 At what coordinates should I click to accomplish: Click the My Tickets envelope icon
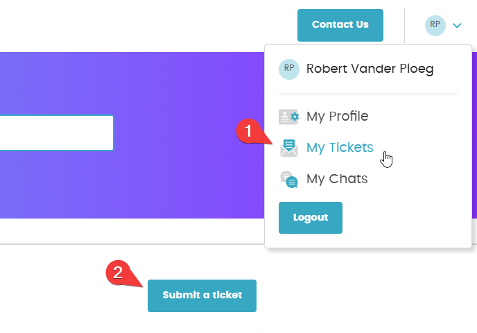coord(288,148)
